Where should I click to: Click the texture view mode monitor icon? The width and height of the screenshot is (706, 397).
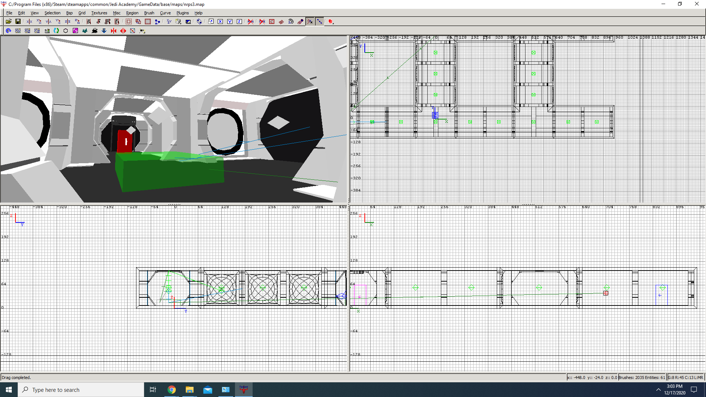pyautogui.click(x=188, y=22)
